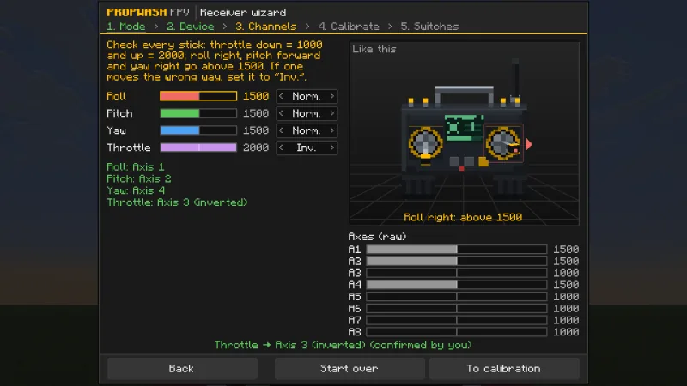Viewport: 687px width, 386px height.
Task: Click left arrow of Roll direction selector
Action: pos(282,96)
